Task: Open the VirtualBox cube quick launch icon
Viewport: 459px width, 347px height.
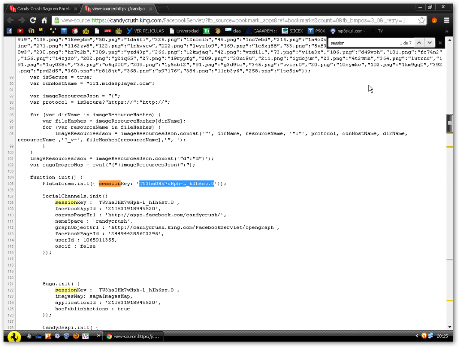Action: pos(66,336)
